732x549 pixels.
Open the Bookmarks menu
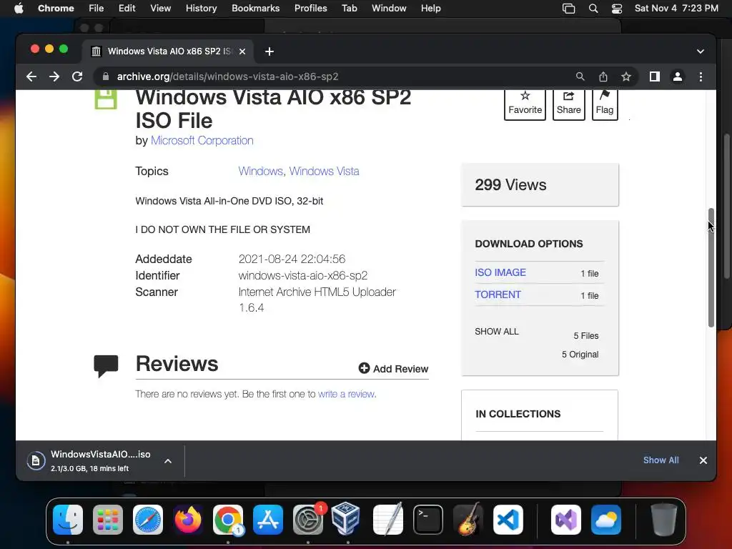(x=255, y=9)
